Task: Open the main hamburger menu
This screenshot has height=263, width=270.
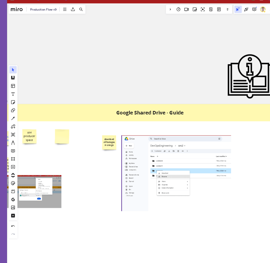Action: tap(65, 9)
